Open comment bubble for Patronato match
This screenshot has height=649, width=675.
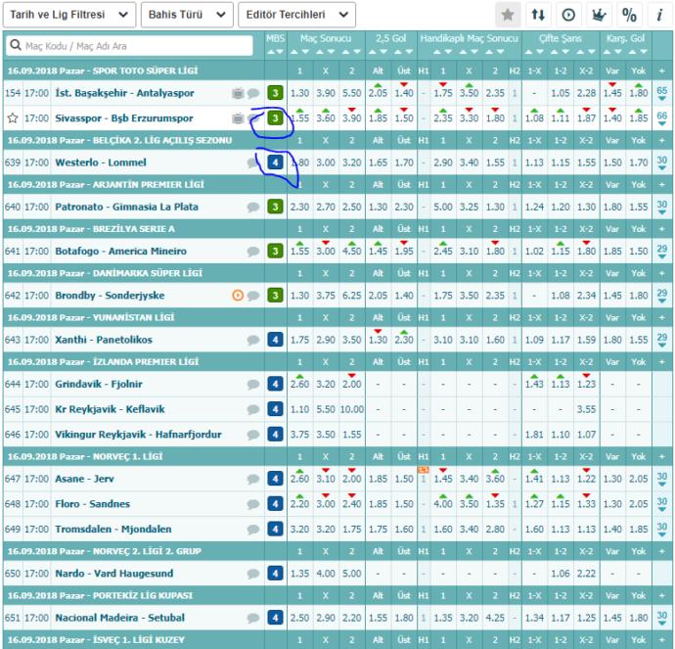[253, 208]
